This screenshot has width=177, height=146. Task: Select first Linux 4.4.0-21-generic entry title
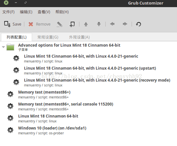click(81, 56)
